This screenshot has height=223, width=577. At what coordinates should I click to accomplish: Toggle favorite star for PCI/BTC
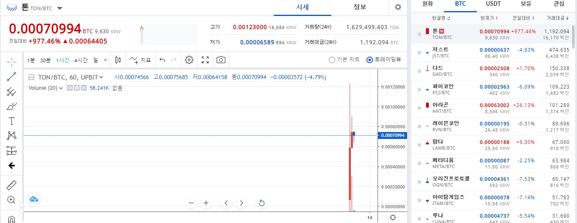coord(419,89)
